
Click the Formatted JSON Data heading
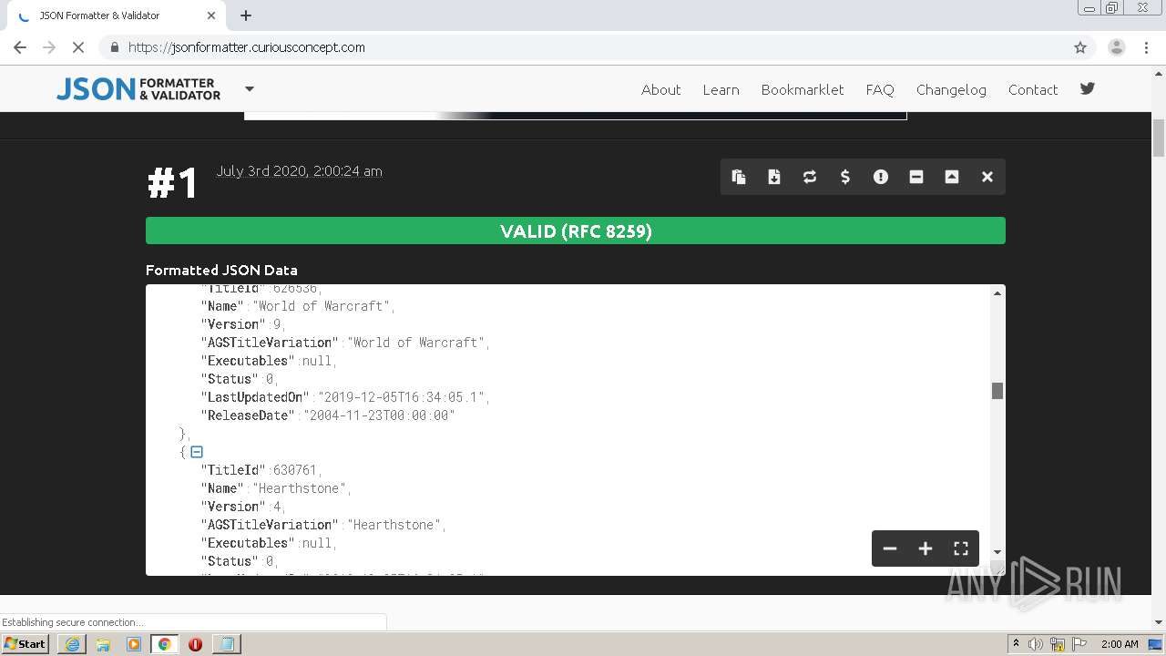click(221, 270)
